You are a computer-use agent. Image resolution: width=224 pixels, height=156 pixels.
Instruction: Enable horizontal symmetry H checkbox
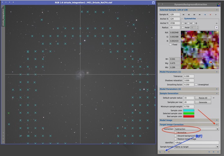click(183, 23)
